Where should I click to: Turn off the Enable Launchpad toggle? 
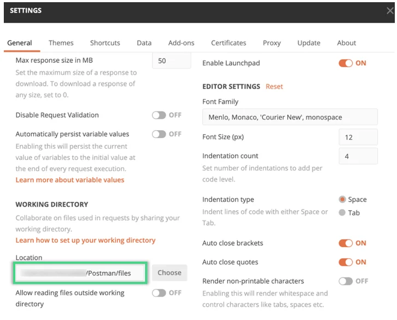[346, 63]
